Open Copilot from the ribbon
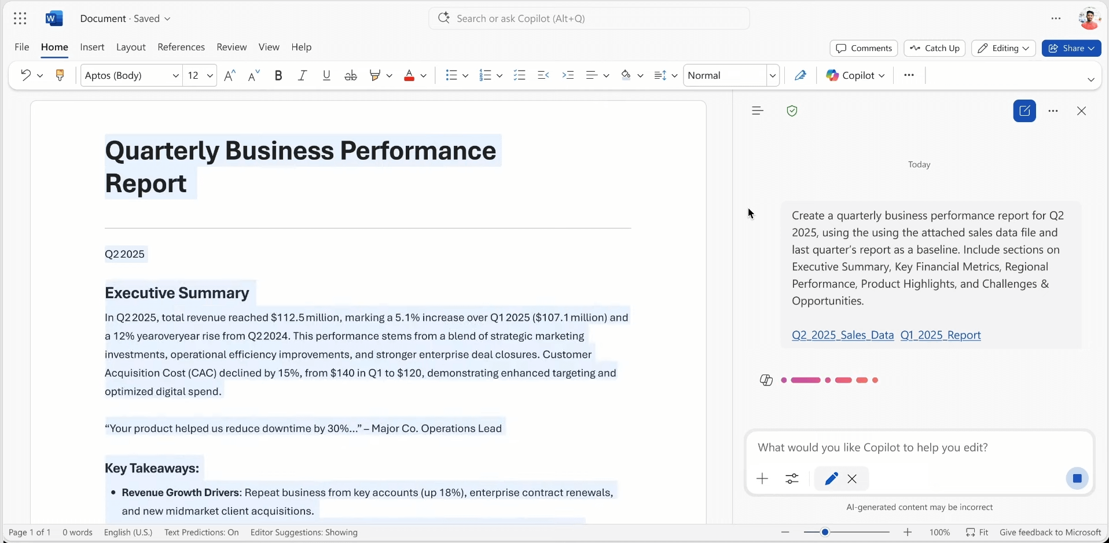The image size is (1109, 543). click(x=855, y=75)
